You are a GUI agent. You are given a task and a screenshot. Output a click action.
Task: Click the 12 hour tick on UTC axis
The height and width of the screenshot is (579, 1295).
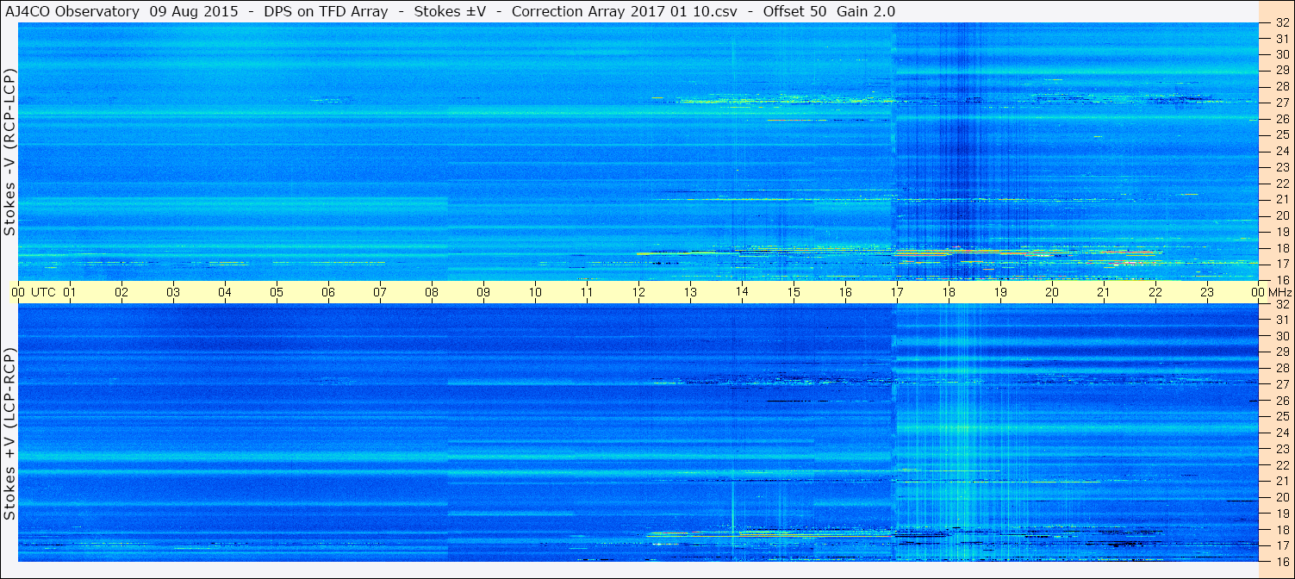tap(638, 292)
